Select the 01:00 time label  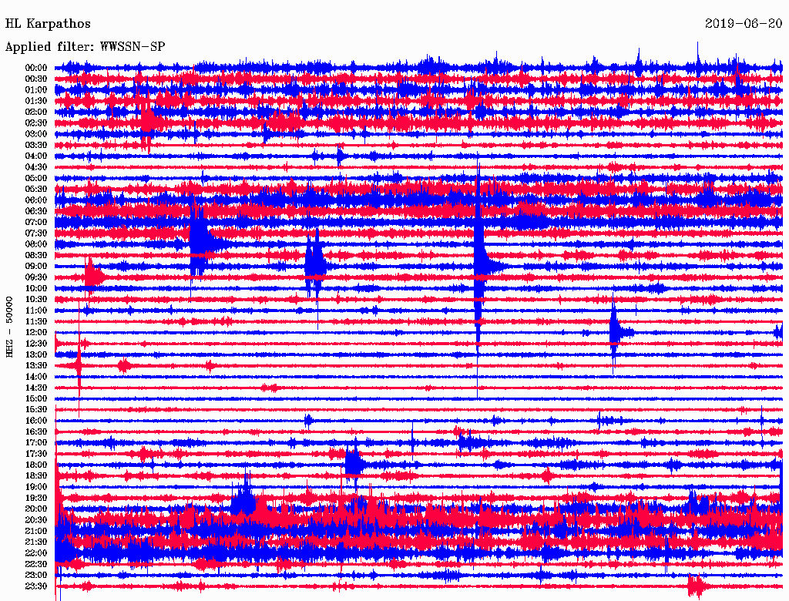36,89
